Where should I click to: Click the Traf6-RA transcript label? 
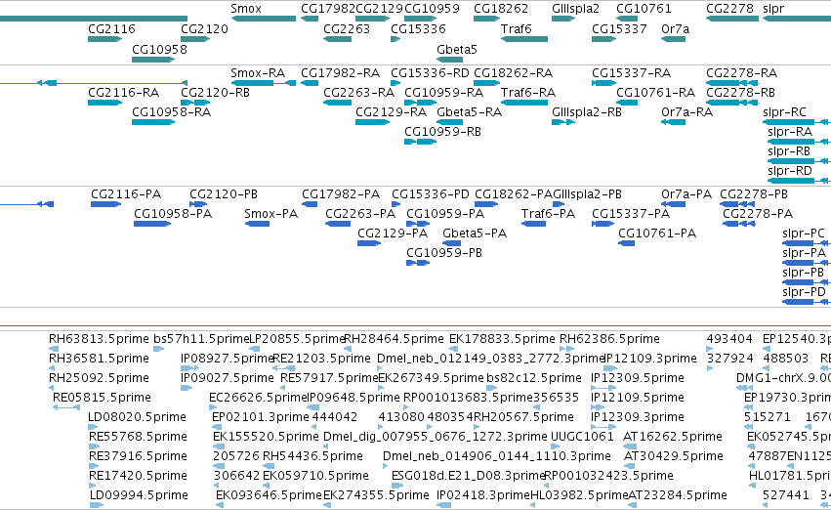tap(528, 93)
